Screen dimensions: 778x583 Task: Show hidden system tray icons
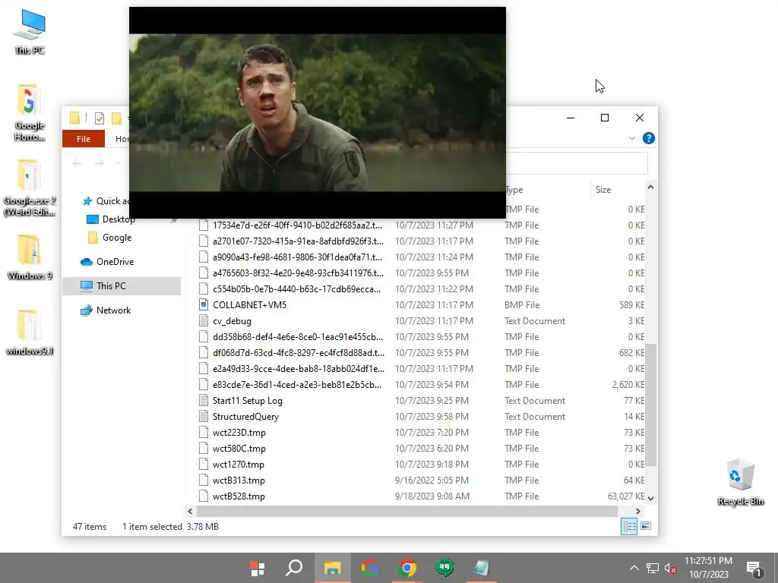634,568
